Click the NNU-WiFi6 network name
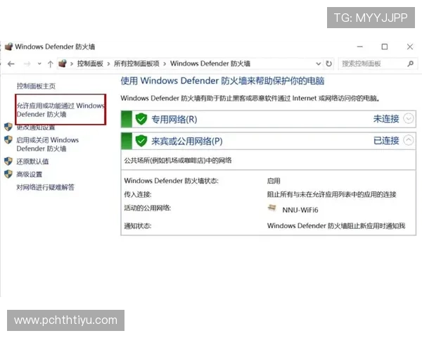This screenshot has height=338, width=422. (300, 210)
